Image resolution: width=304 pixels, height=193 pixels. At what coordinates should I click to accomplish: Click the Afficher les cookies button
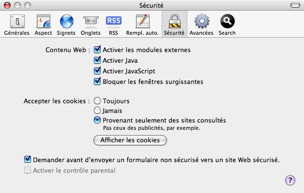pos(130,140)
